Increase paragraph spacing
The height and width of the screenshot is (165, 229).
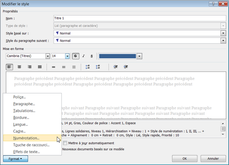tap(87, 67)
